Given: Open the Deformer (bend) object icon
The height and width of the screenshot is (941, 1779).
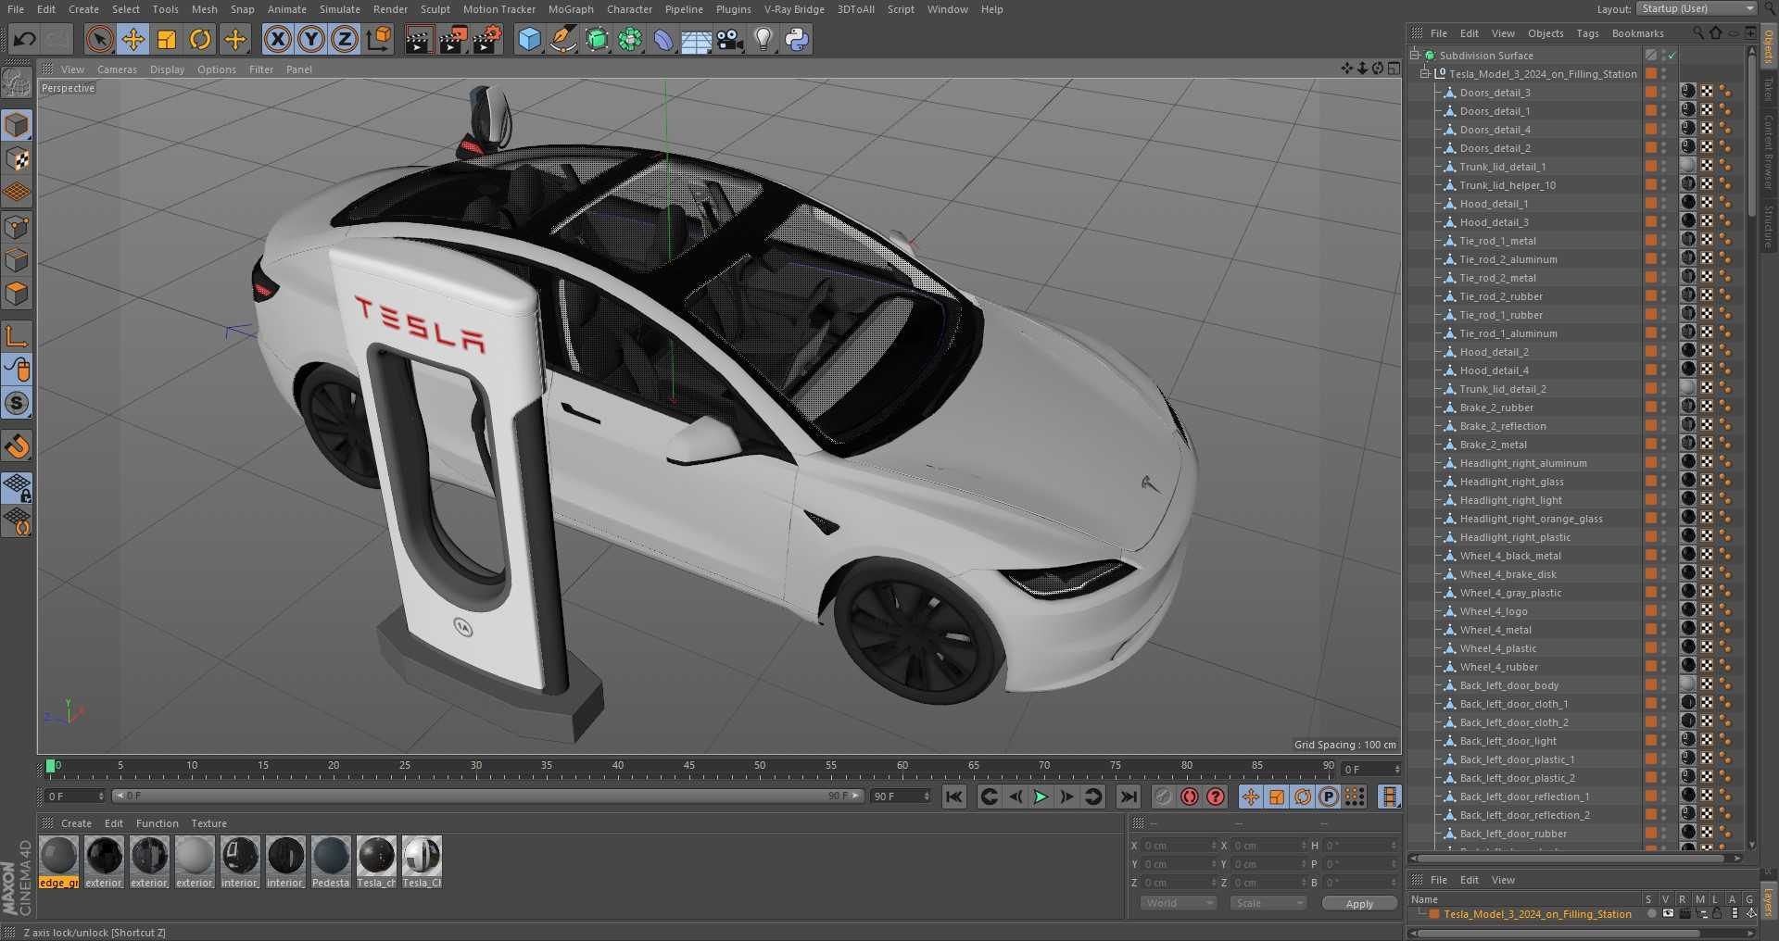Looking at the screenshot, I should click(663, 39).
